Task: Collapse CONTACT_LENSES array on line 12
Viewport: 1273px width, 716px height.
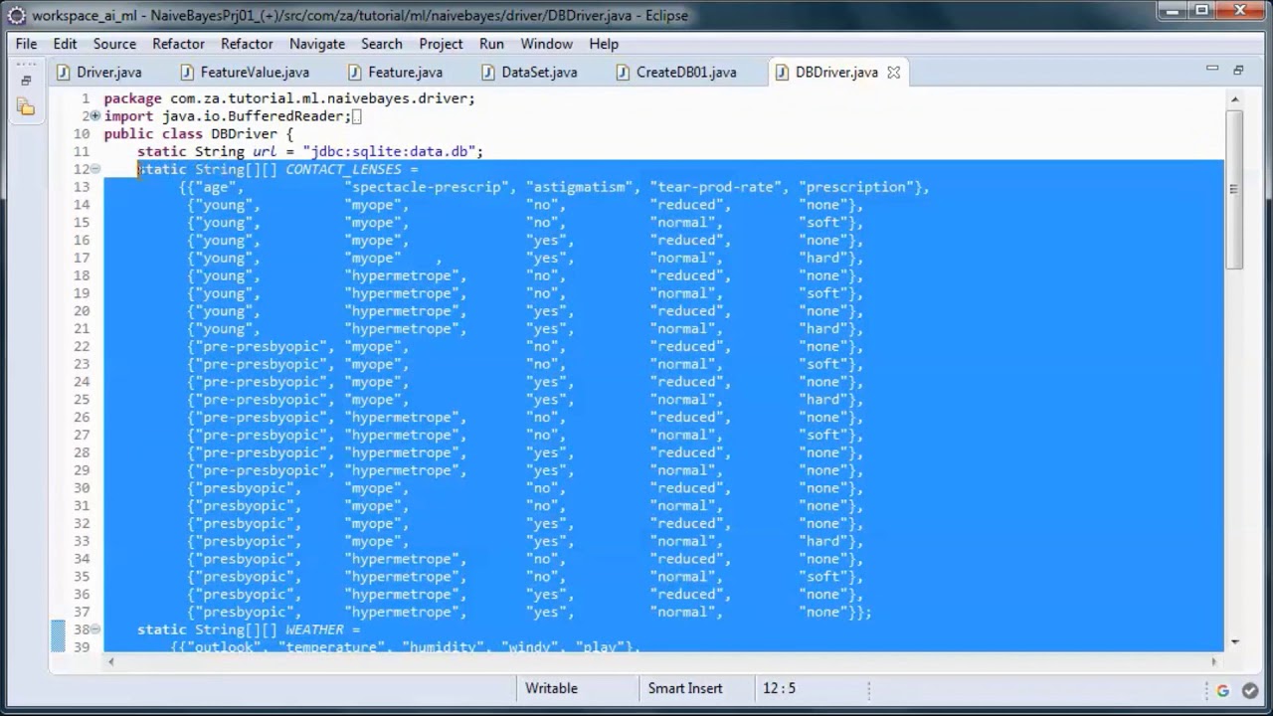Action: 96,169
